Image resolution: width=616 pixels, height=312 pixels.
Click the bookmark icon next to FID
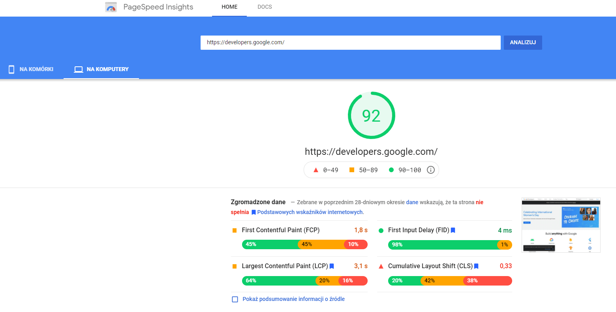(x=453, y=230)
